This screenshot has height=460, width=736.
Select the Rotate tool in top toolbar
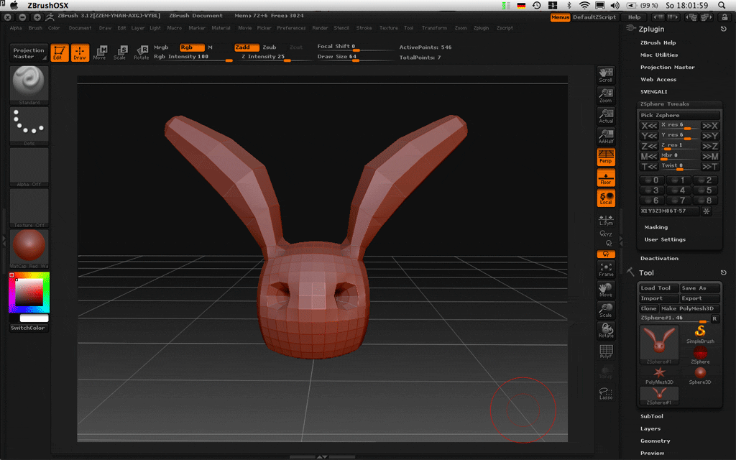pyautogui.click(x=142, y=52)
